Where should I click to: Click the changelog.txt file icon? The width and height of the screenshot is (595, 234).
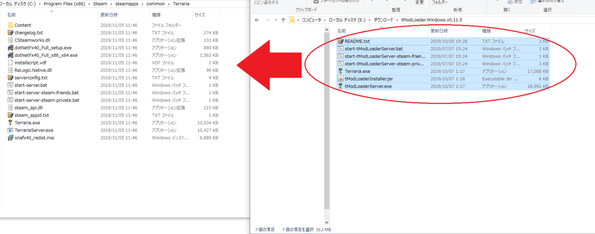point(10,33)
